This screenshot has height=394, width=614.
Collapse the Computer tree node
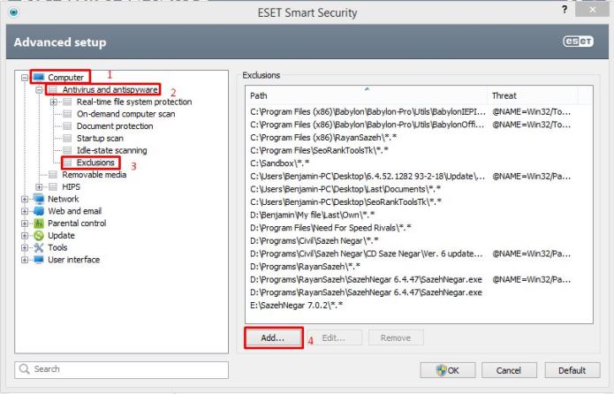[25, 78]
